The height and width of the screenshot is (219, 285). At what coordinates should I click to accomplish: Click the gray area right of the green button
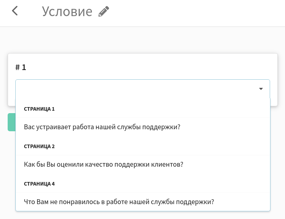[278, 122]
